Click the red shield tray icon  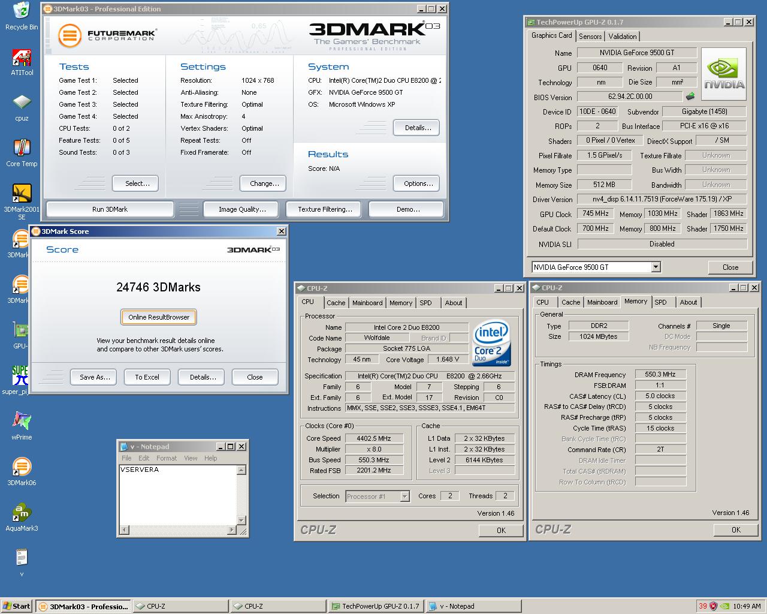point(713,606)
